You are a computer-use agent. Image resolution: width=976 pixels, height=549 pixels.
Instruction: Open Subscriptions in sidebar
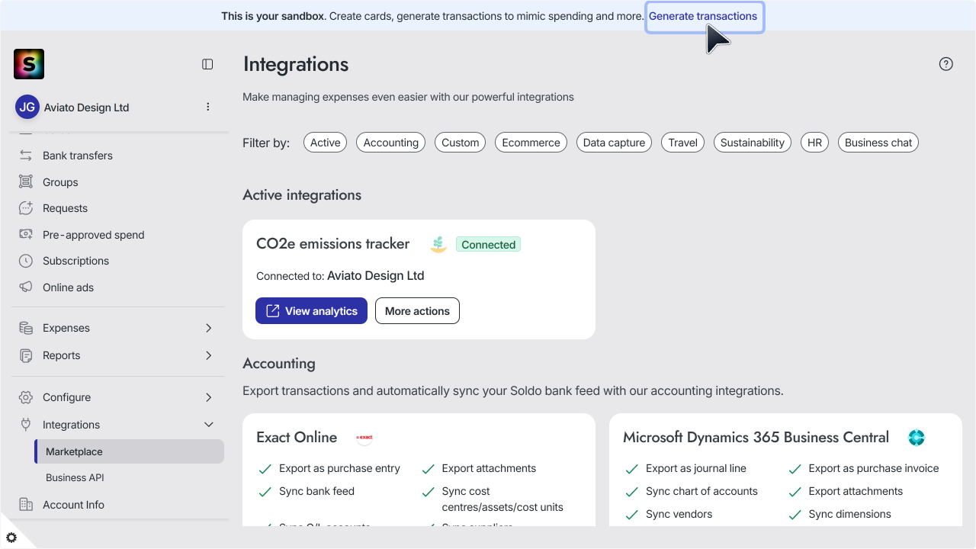[x=75, y=261]
